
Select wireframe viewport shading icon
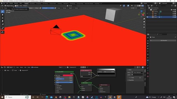(137, 5)
